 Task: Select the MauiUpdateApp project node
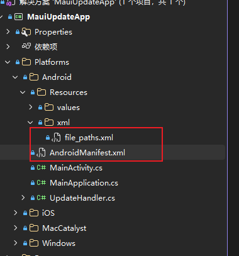point(58,17)
